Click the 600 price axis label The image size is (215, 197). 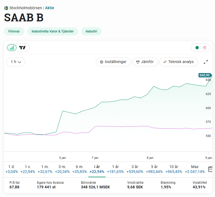click(x=208, y=108)
